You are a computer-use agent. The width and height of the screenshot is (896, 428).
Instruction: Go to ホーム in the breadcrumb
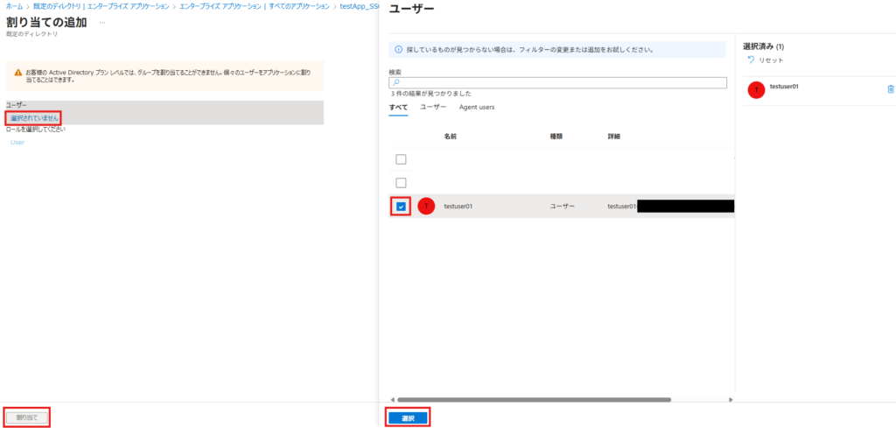click(14, 6)
